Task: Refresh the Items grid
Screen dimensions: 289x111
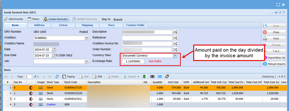Action: click(57, 76)
